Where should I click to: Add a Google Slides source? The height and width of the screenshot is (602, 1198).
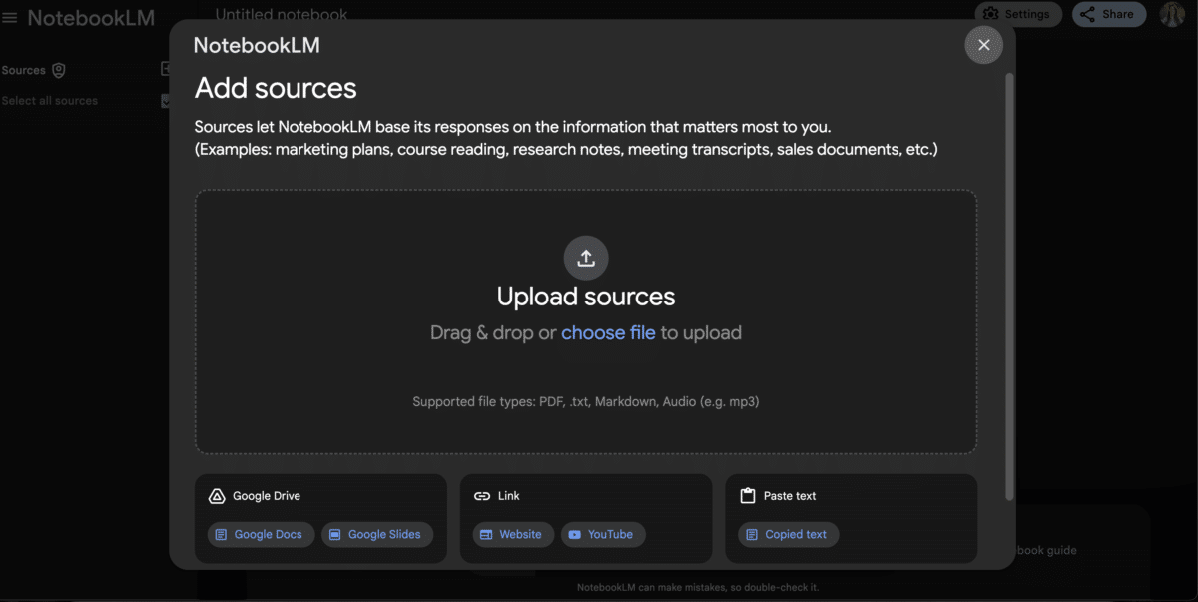pos(377,534)
